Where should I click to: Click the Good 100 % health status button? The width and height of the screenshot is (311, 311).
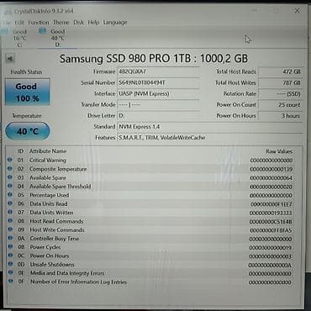[28, 92]
